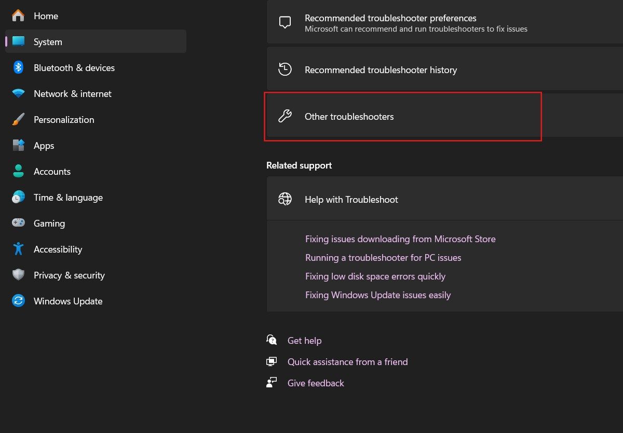Open the Apps settings section
Viewport: 623px width, 433px height.
pos(44,146)
